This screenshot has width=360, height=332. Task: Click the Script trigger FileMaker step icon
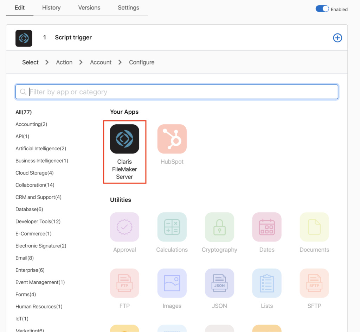(24, 38)
